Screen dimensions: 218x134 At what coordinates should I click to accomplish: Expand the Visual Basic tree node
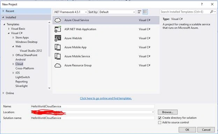tap(9, 29)
